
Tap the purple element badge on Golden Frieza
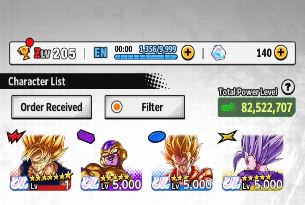[x=86, y=136]
